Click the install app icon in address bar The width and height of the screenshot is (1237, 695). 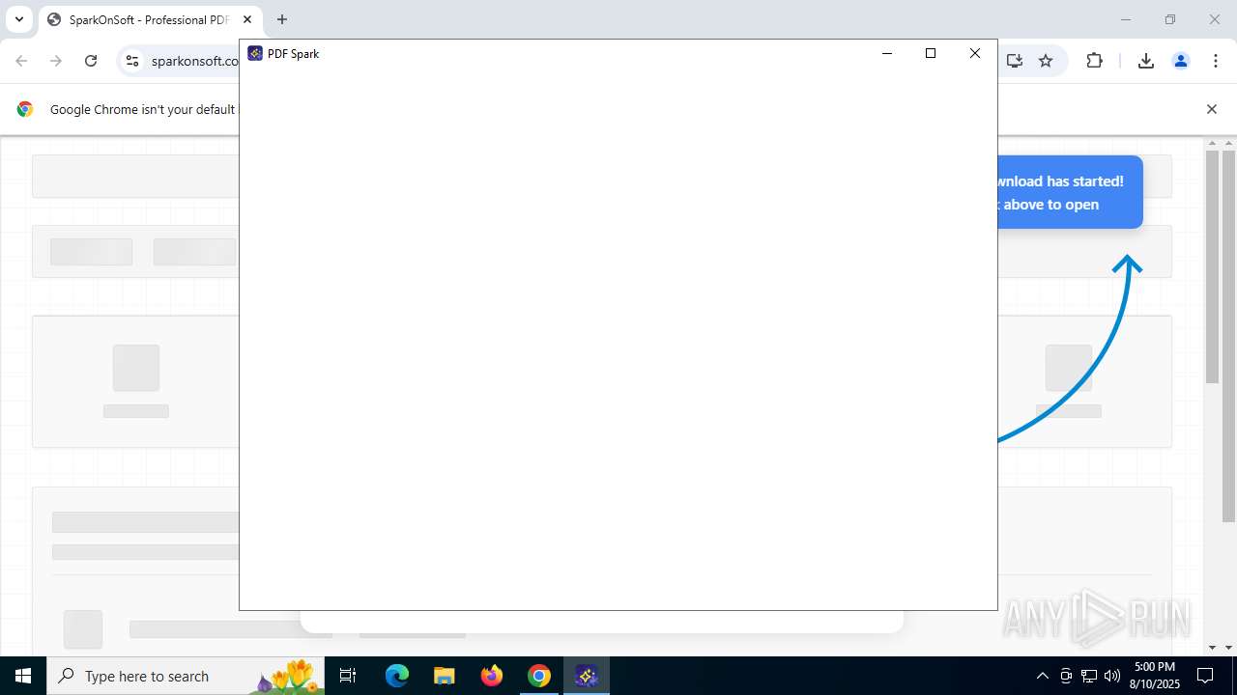point(1014,61)
